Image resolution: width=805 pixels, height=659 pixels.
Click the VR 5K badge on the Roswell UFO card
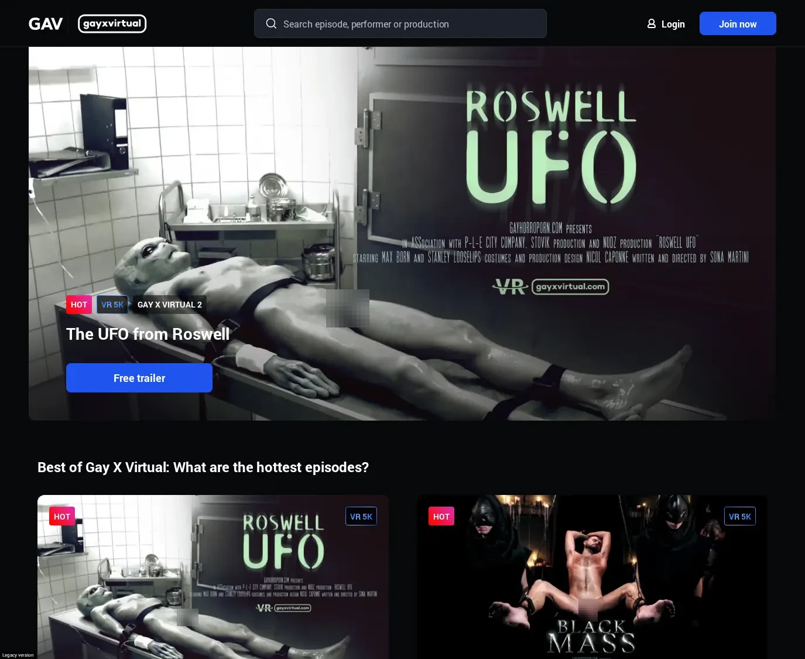pyautogui.click(x=361, y=516)
